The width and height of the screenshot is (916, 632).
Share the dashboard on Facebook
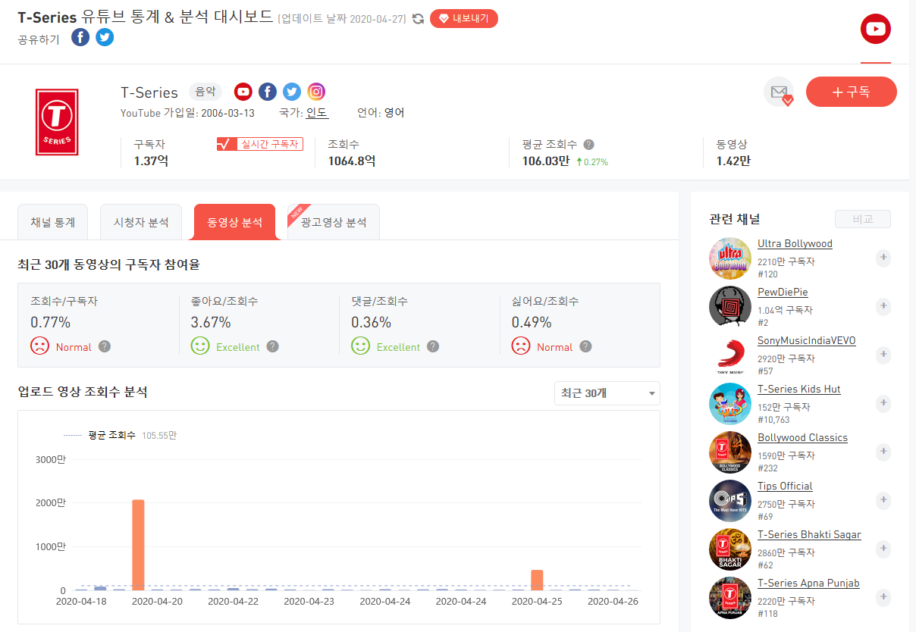click(x=80, y=37)
